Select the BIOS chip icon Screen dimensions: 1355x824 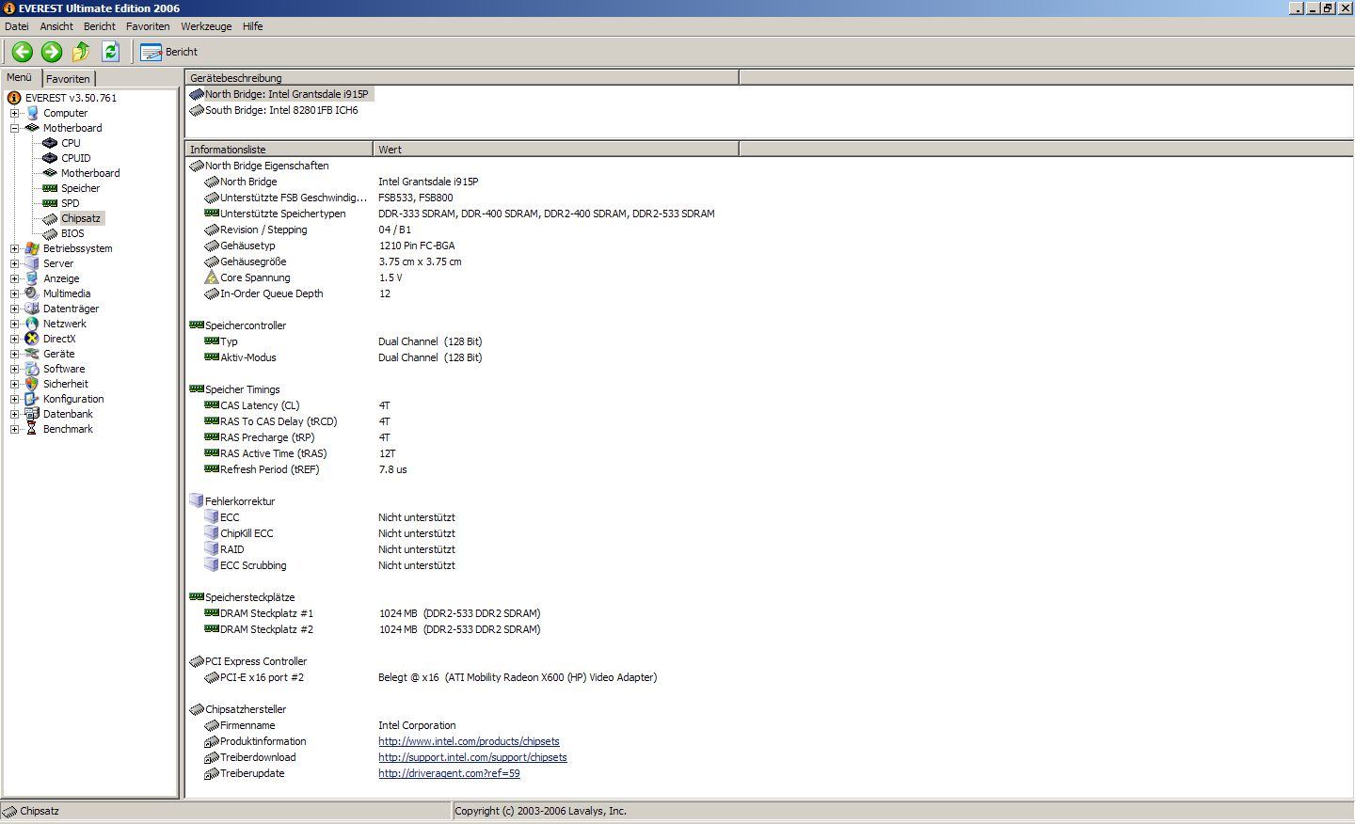(50, 233)
